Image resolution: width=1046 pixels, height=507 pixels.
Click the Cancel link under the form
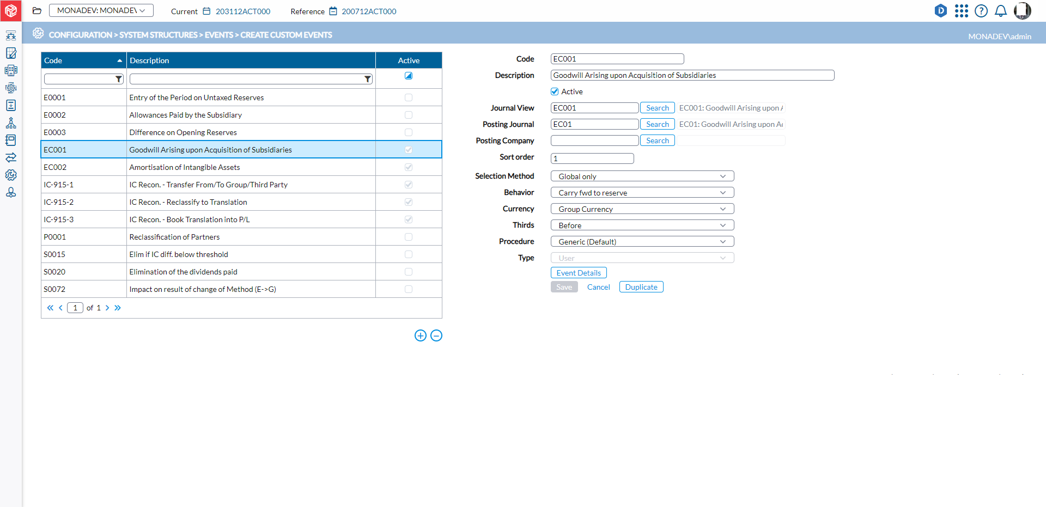point(598,286)
